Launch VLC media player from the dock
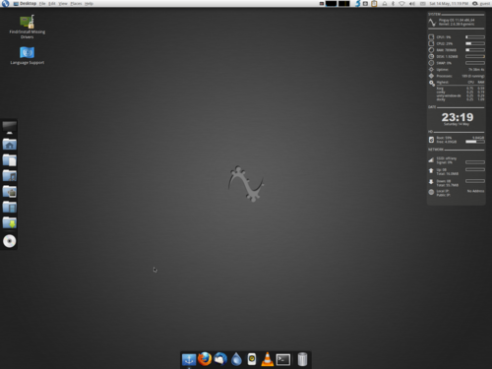Screen dimensions: 492x369 (268, 359)
